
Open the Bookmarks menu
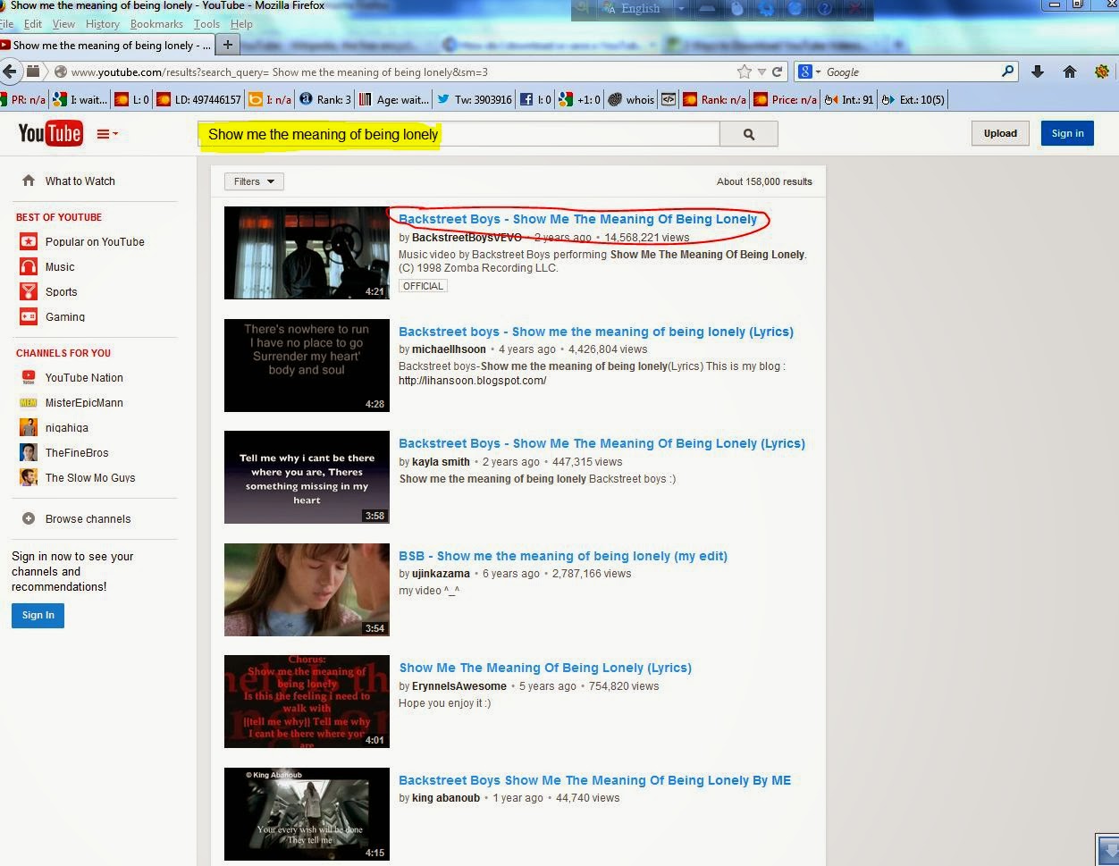point(156,24)
